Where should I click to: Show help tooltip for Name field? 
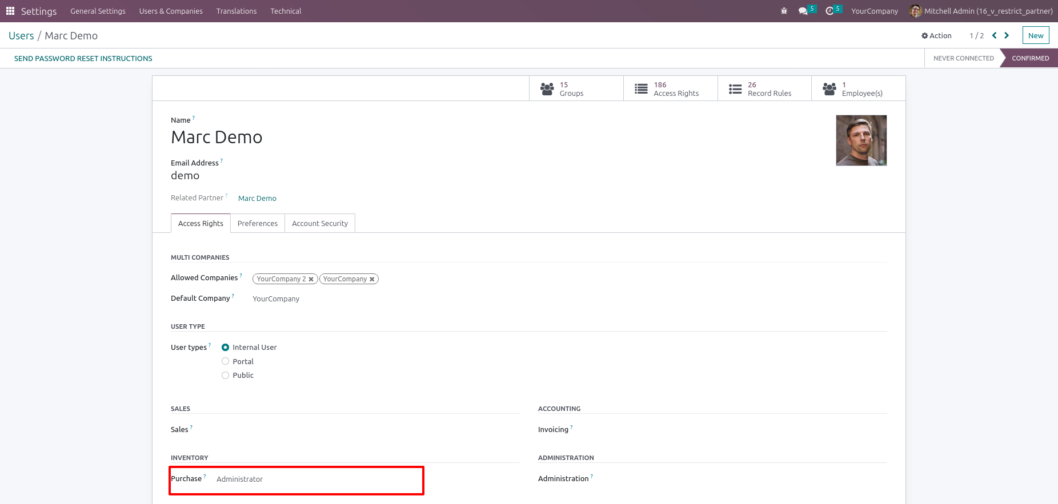tap(194, 118)
